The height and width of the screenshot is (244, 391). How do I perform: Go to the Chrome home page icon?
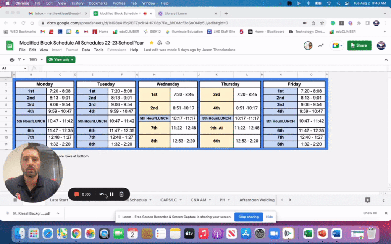(32, 23)
